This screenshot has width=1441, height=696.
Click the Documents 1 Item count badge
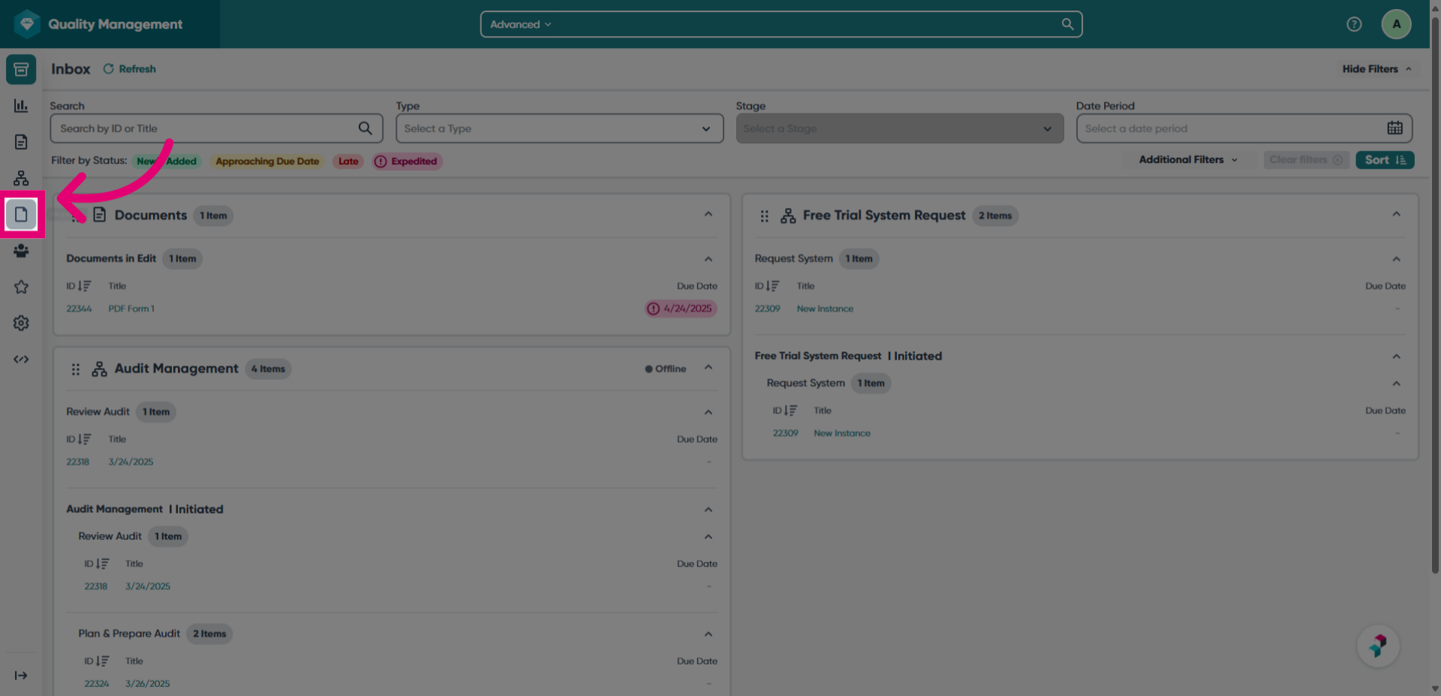[213, 216]
